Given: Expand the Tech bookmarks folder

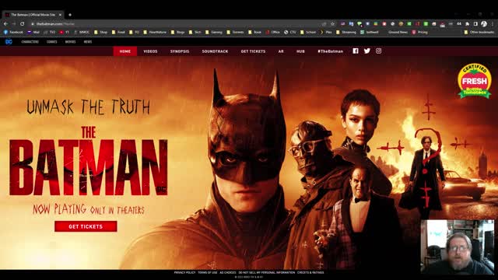Looking at the screenshot, I should tap(195, 32).
